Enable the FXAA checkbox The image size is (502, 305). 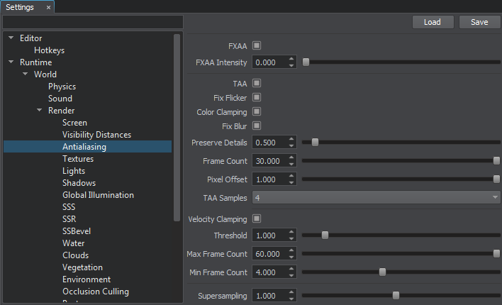coord(257,45)
